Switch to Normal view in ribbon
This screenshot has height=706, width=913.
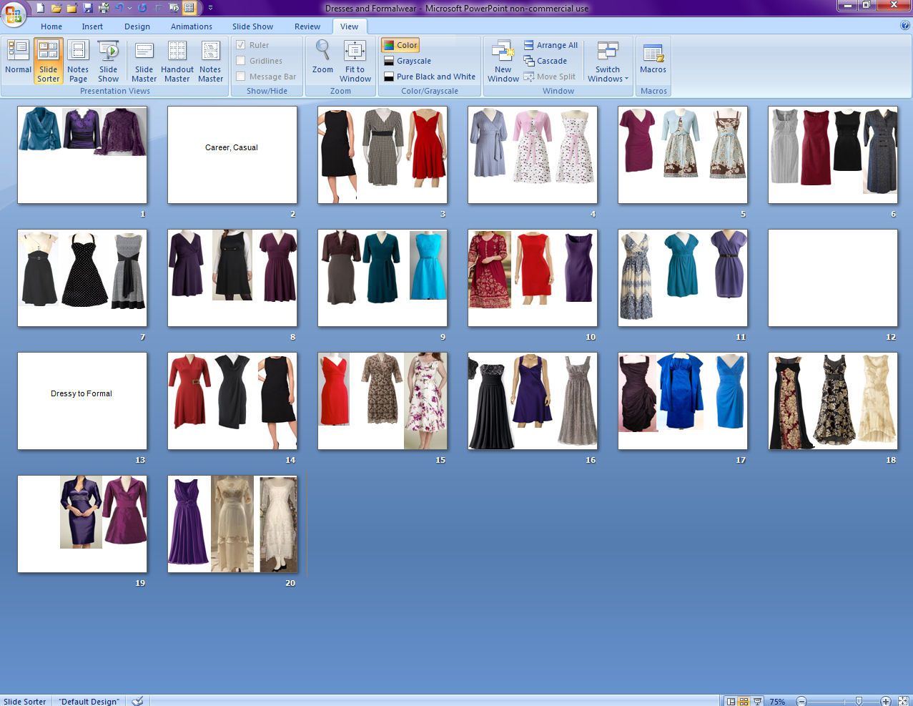click(x=18, y=59)
